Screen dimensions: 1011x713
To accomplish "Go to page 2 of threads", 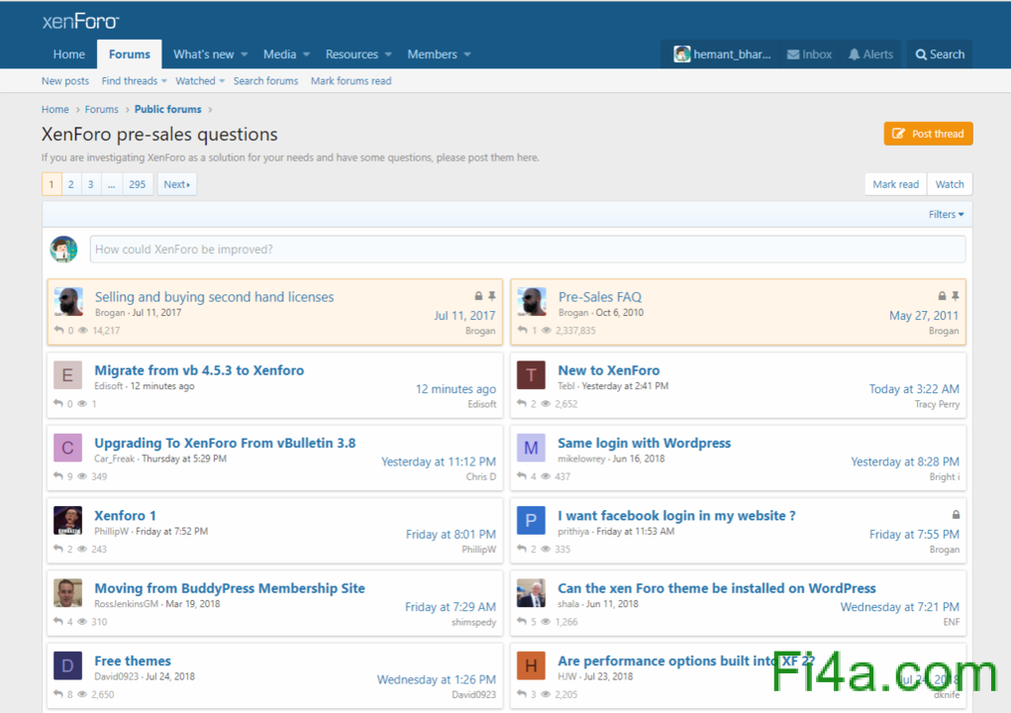I will point(71,184).
